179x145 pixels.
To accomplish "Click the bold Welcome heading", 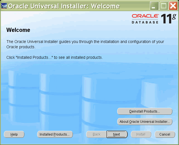I will coord(18,30).
